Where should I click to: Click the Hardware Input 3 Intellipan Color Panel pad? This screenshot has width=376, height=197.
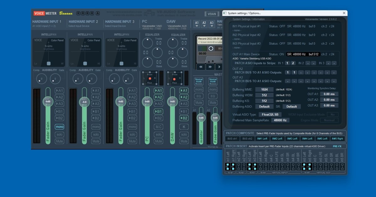point(122,52)
